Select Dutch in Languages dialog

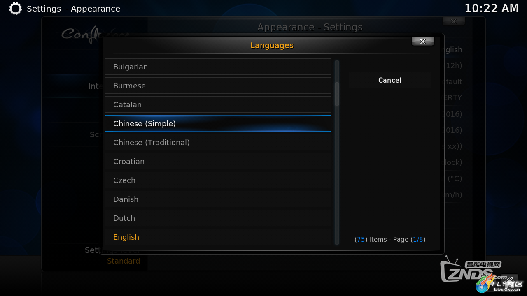[218, 218]
